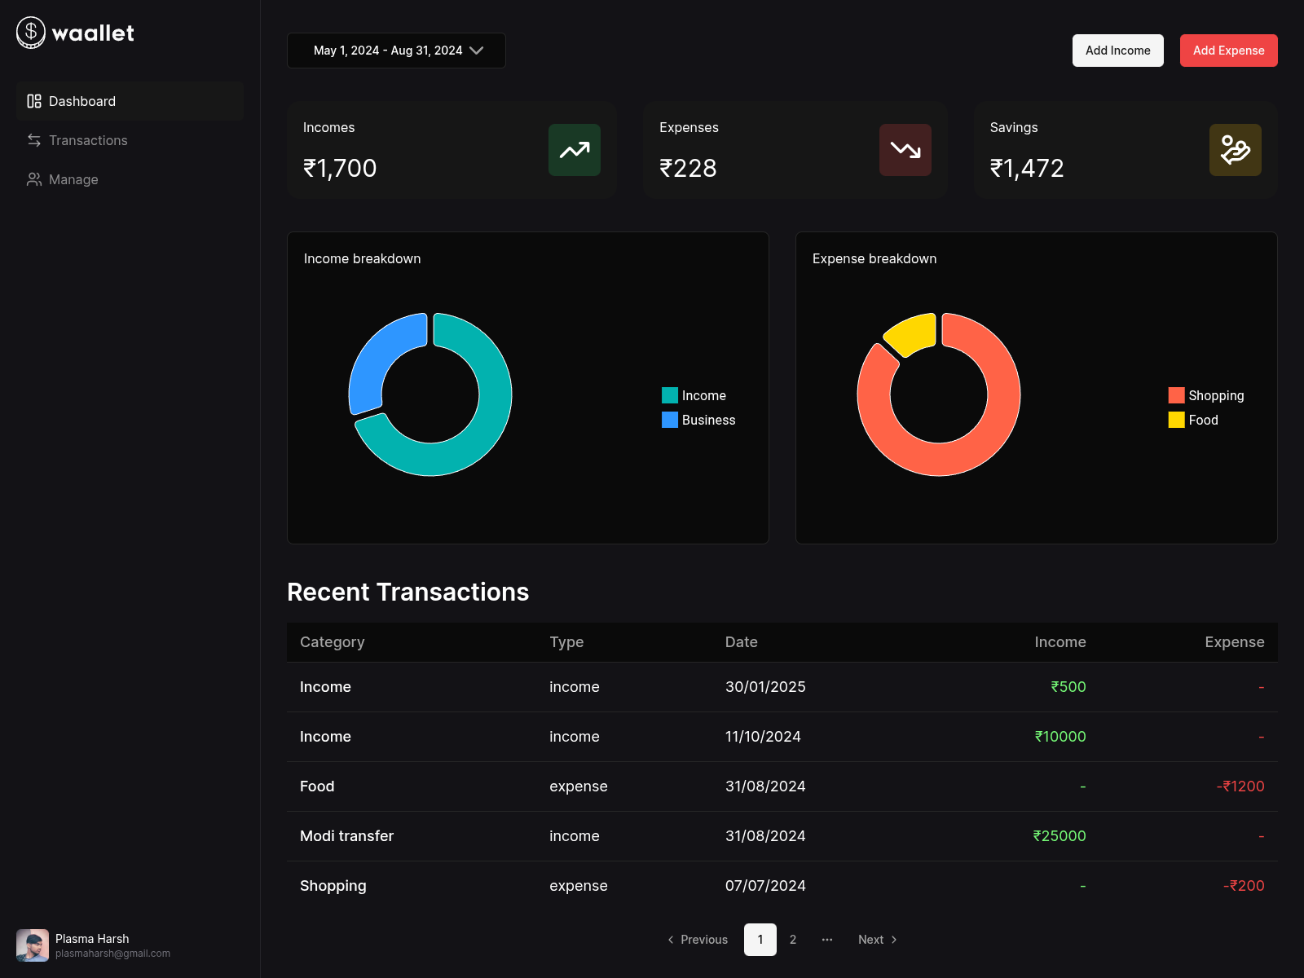Click the Income column header
The image size is (1304, 978).
tap(1060, 642)
